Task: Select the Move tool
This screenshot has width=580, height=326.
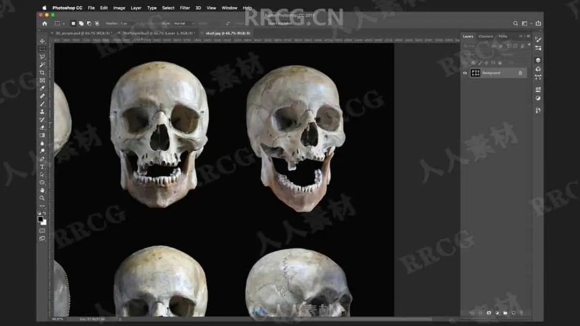Action: [x=43, y=42]
